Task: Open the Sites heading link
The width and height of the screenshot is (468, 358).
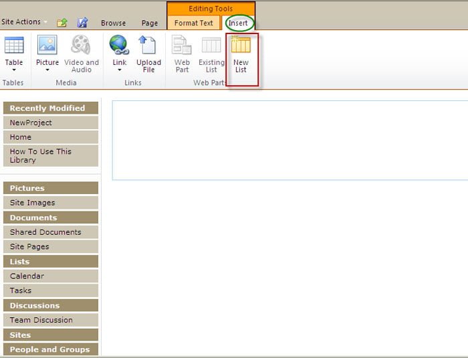Action: (51, 335)
